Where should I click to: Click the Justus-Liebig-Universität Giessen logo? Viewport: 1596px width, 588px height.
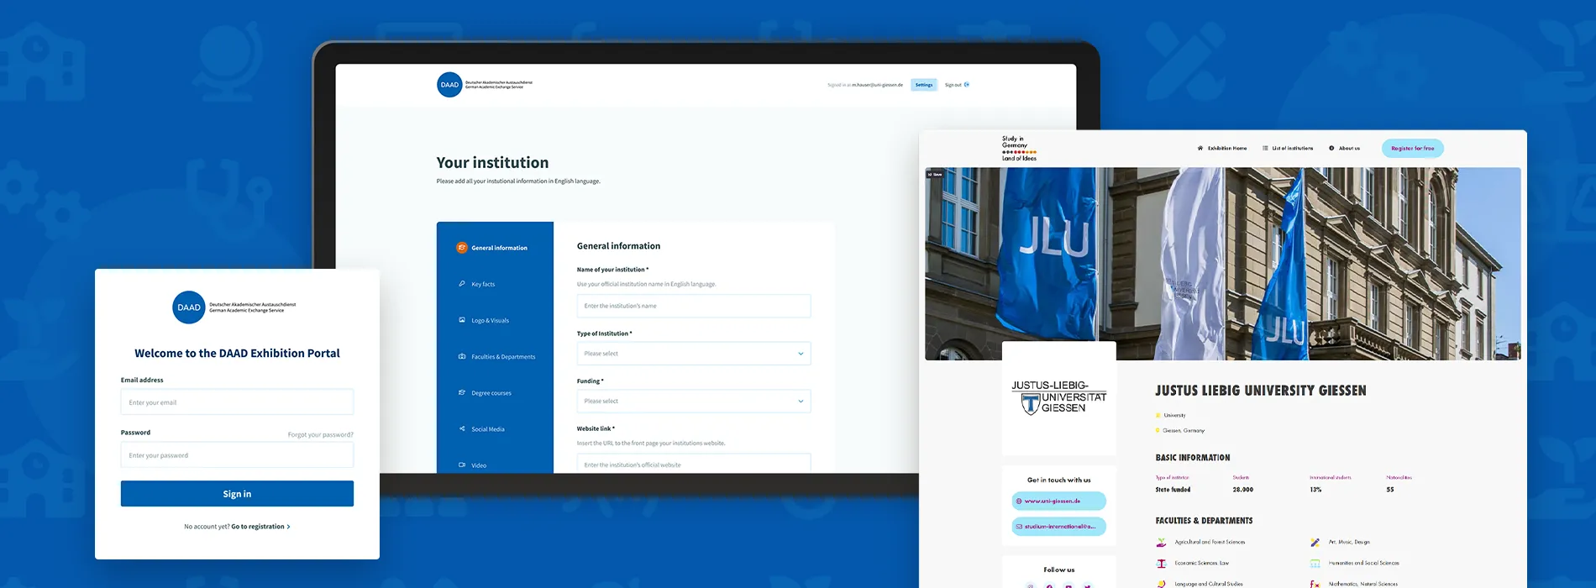[1059, 397]
